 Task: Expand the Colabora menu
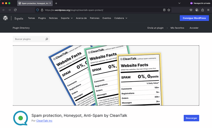[121, 18]
